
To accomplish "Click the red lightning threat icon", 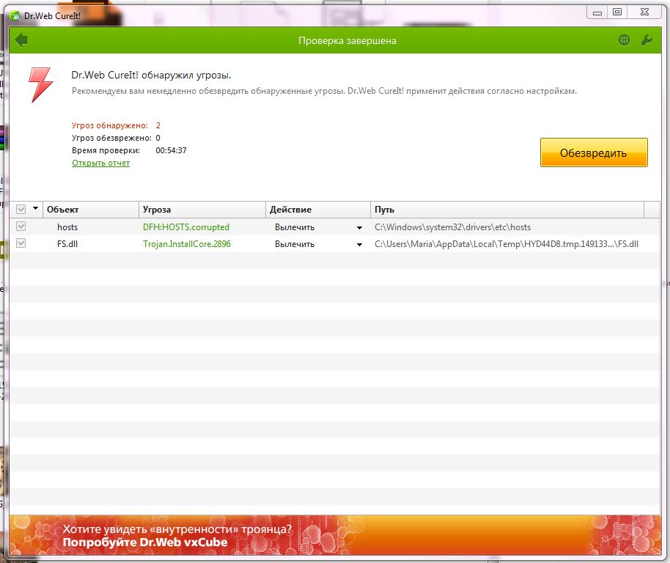I will (x=40, y=84).
